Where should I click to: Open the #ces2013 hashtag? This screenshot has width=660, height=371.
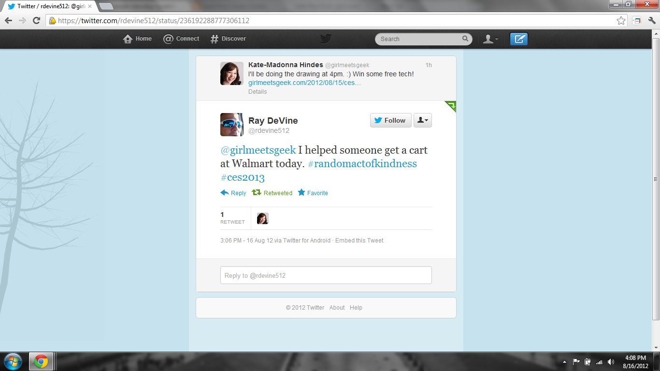243,177
